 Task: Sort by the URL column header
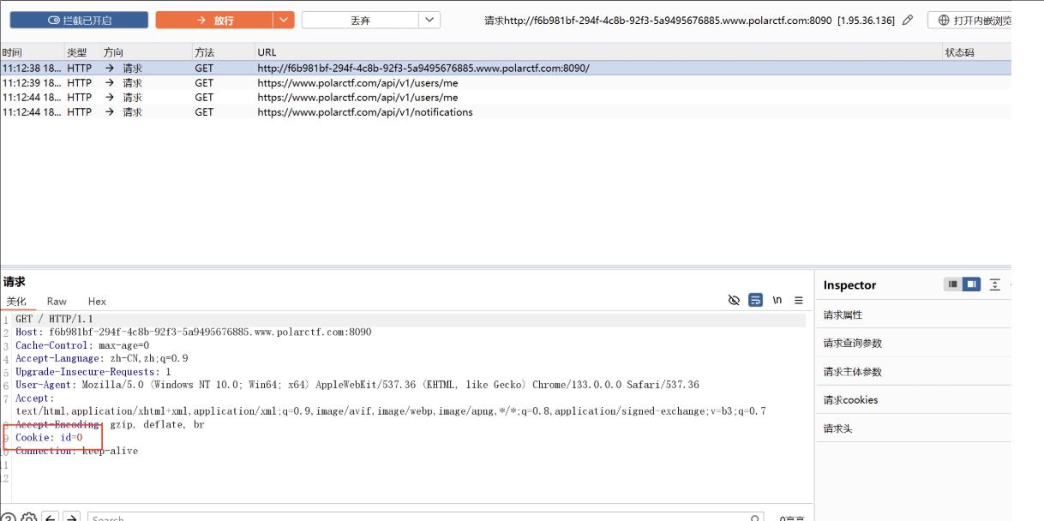tap(598, 53)
